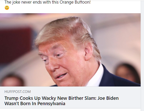Click the "Wasn't Born In" headline line

pyautogui.click(x=20, y=104)
